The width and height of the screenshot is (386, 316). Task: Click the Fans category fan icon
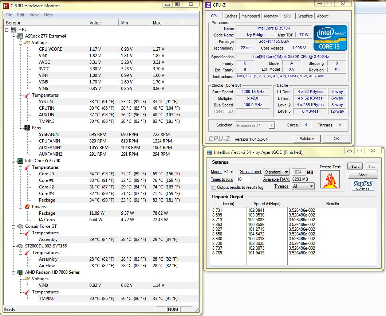[x=27, y=128]
